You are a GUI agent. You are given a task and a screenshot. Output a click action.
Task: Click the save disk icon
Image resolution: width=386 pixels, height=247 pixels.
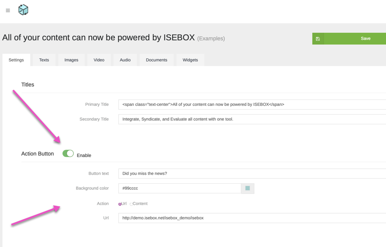pyautogui.click(x=318, y=39)
